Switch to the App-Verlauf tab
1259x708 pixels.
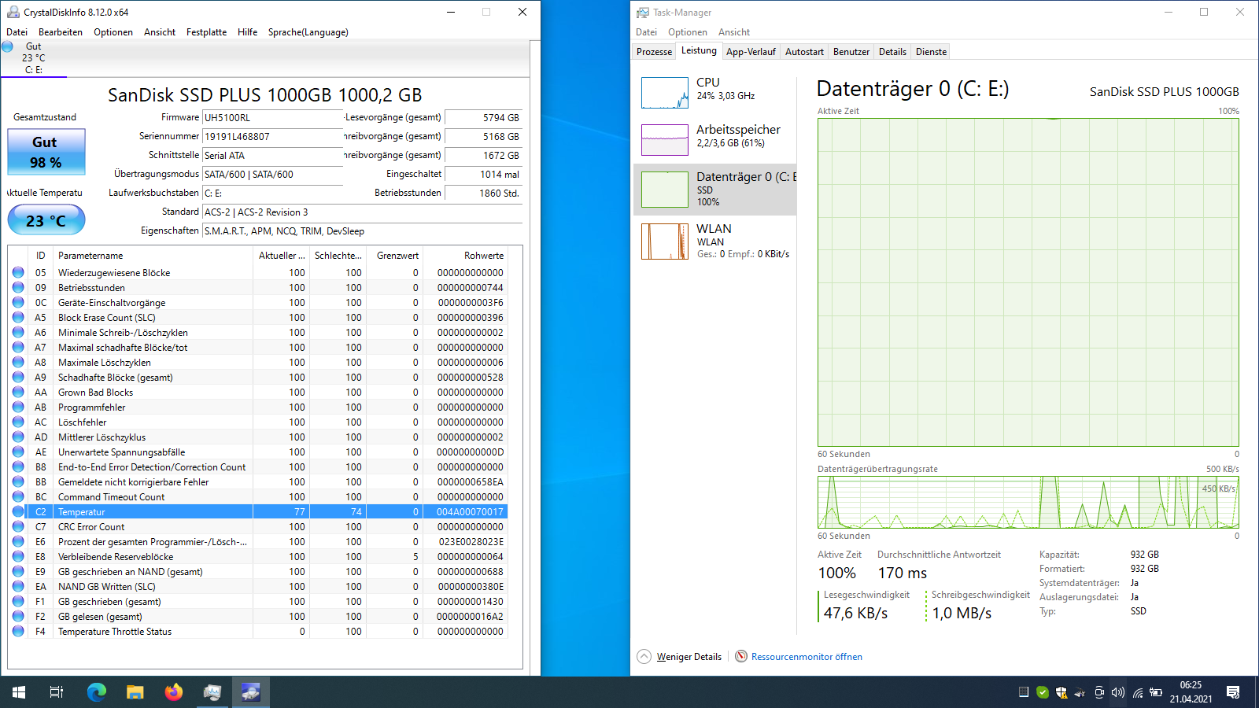751,52
